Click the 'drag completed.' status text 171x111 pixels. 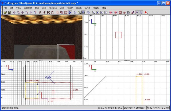click(x=10, y=108)
